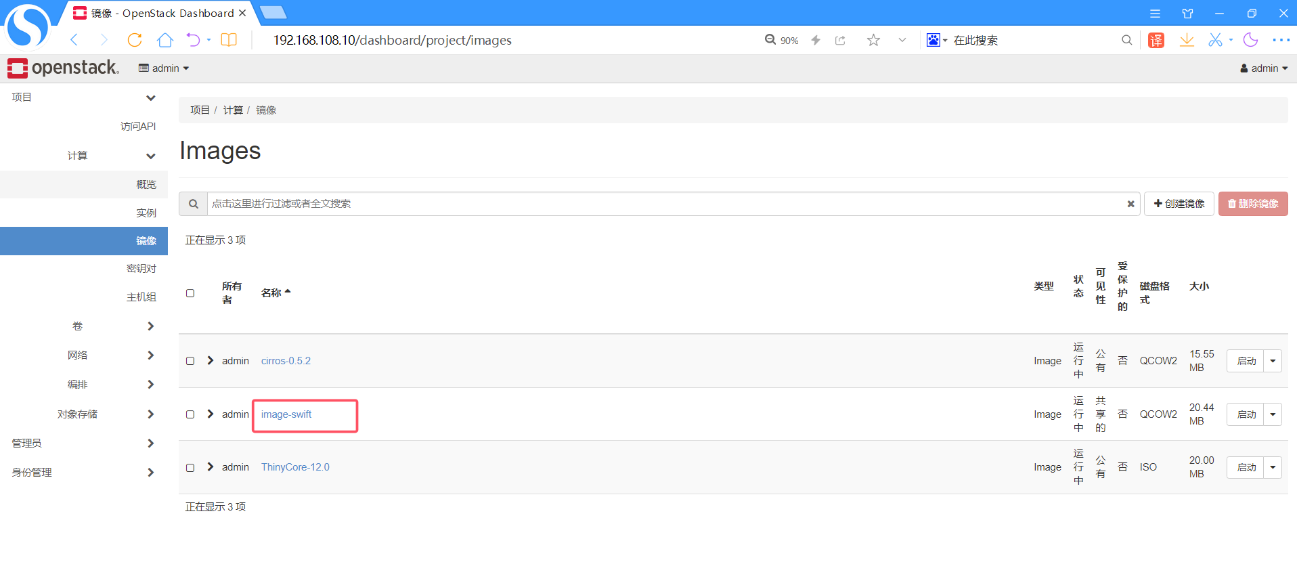
Task: Open the downloads arrow icon
Action: [1187, 40]
